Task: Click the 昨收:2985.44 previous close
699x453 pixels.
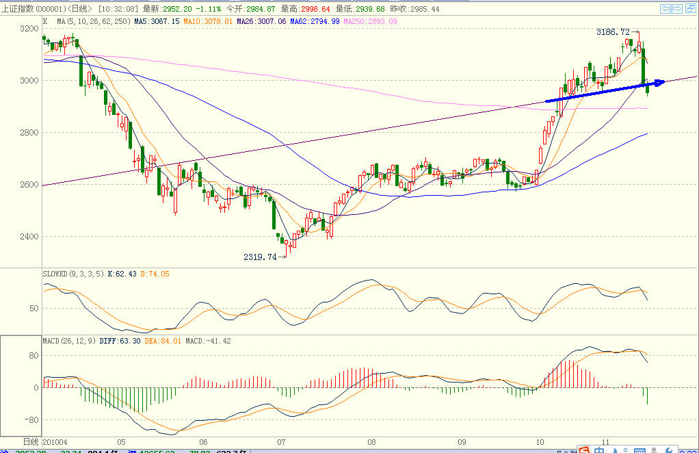Action: (414, 9)
